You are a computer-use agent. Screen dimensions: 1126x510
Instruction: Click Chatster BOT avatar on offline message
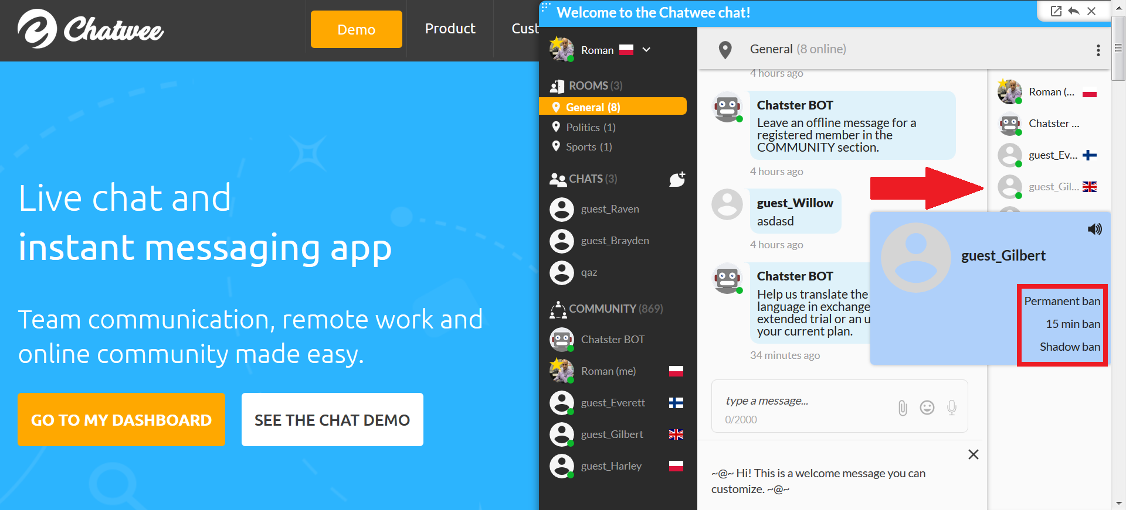[x=727, y=107]
